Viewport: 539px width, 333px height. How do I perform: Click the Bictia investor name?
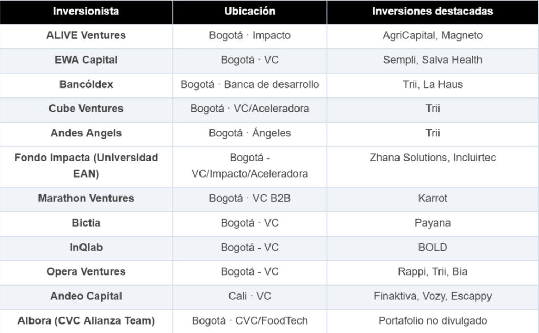pos(86,223)
